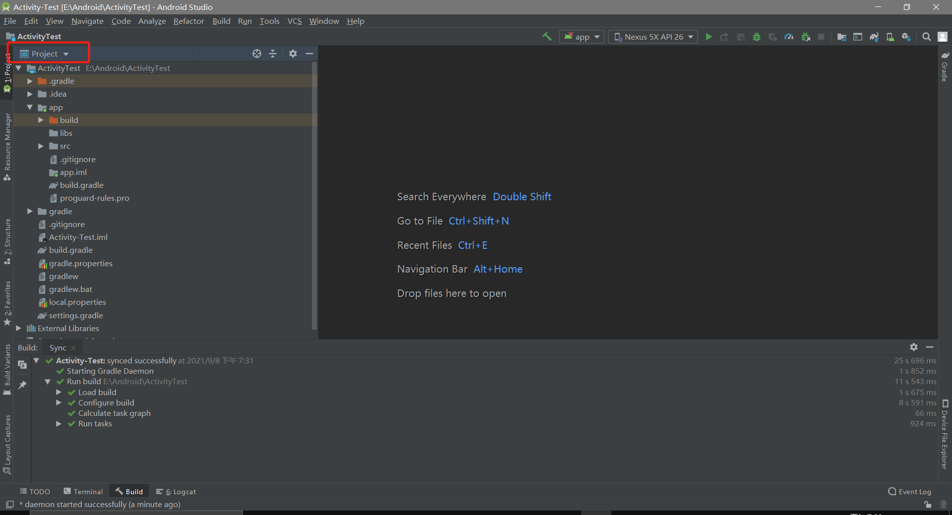Open the Resource Manager side tab
The height and width of the screenshot is (515, 952).
pos(7,147)
